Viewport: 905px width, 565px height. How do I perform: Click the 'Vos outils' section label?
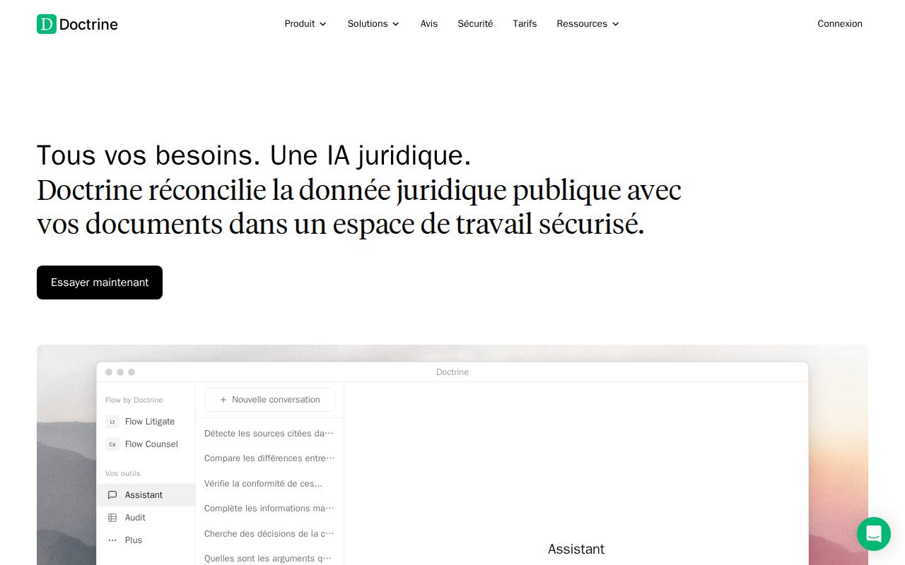coord(123,473)
